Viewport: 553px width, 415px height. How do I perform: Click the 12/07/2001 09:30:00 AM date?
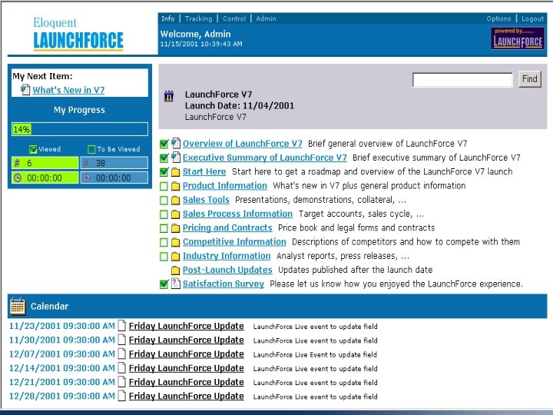coord(62,354)
